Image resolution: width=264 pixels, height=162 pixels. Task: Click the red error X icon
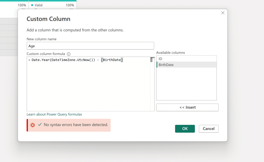coord(33,125)
